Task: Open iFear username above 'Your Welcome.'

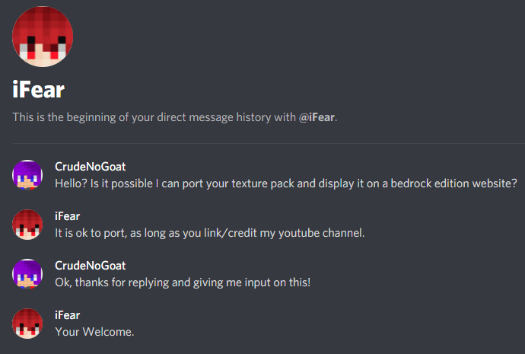Action: [x=67, y=315]
